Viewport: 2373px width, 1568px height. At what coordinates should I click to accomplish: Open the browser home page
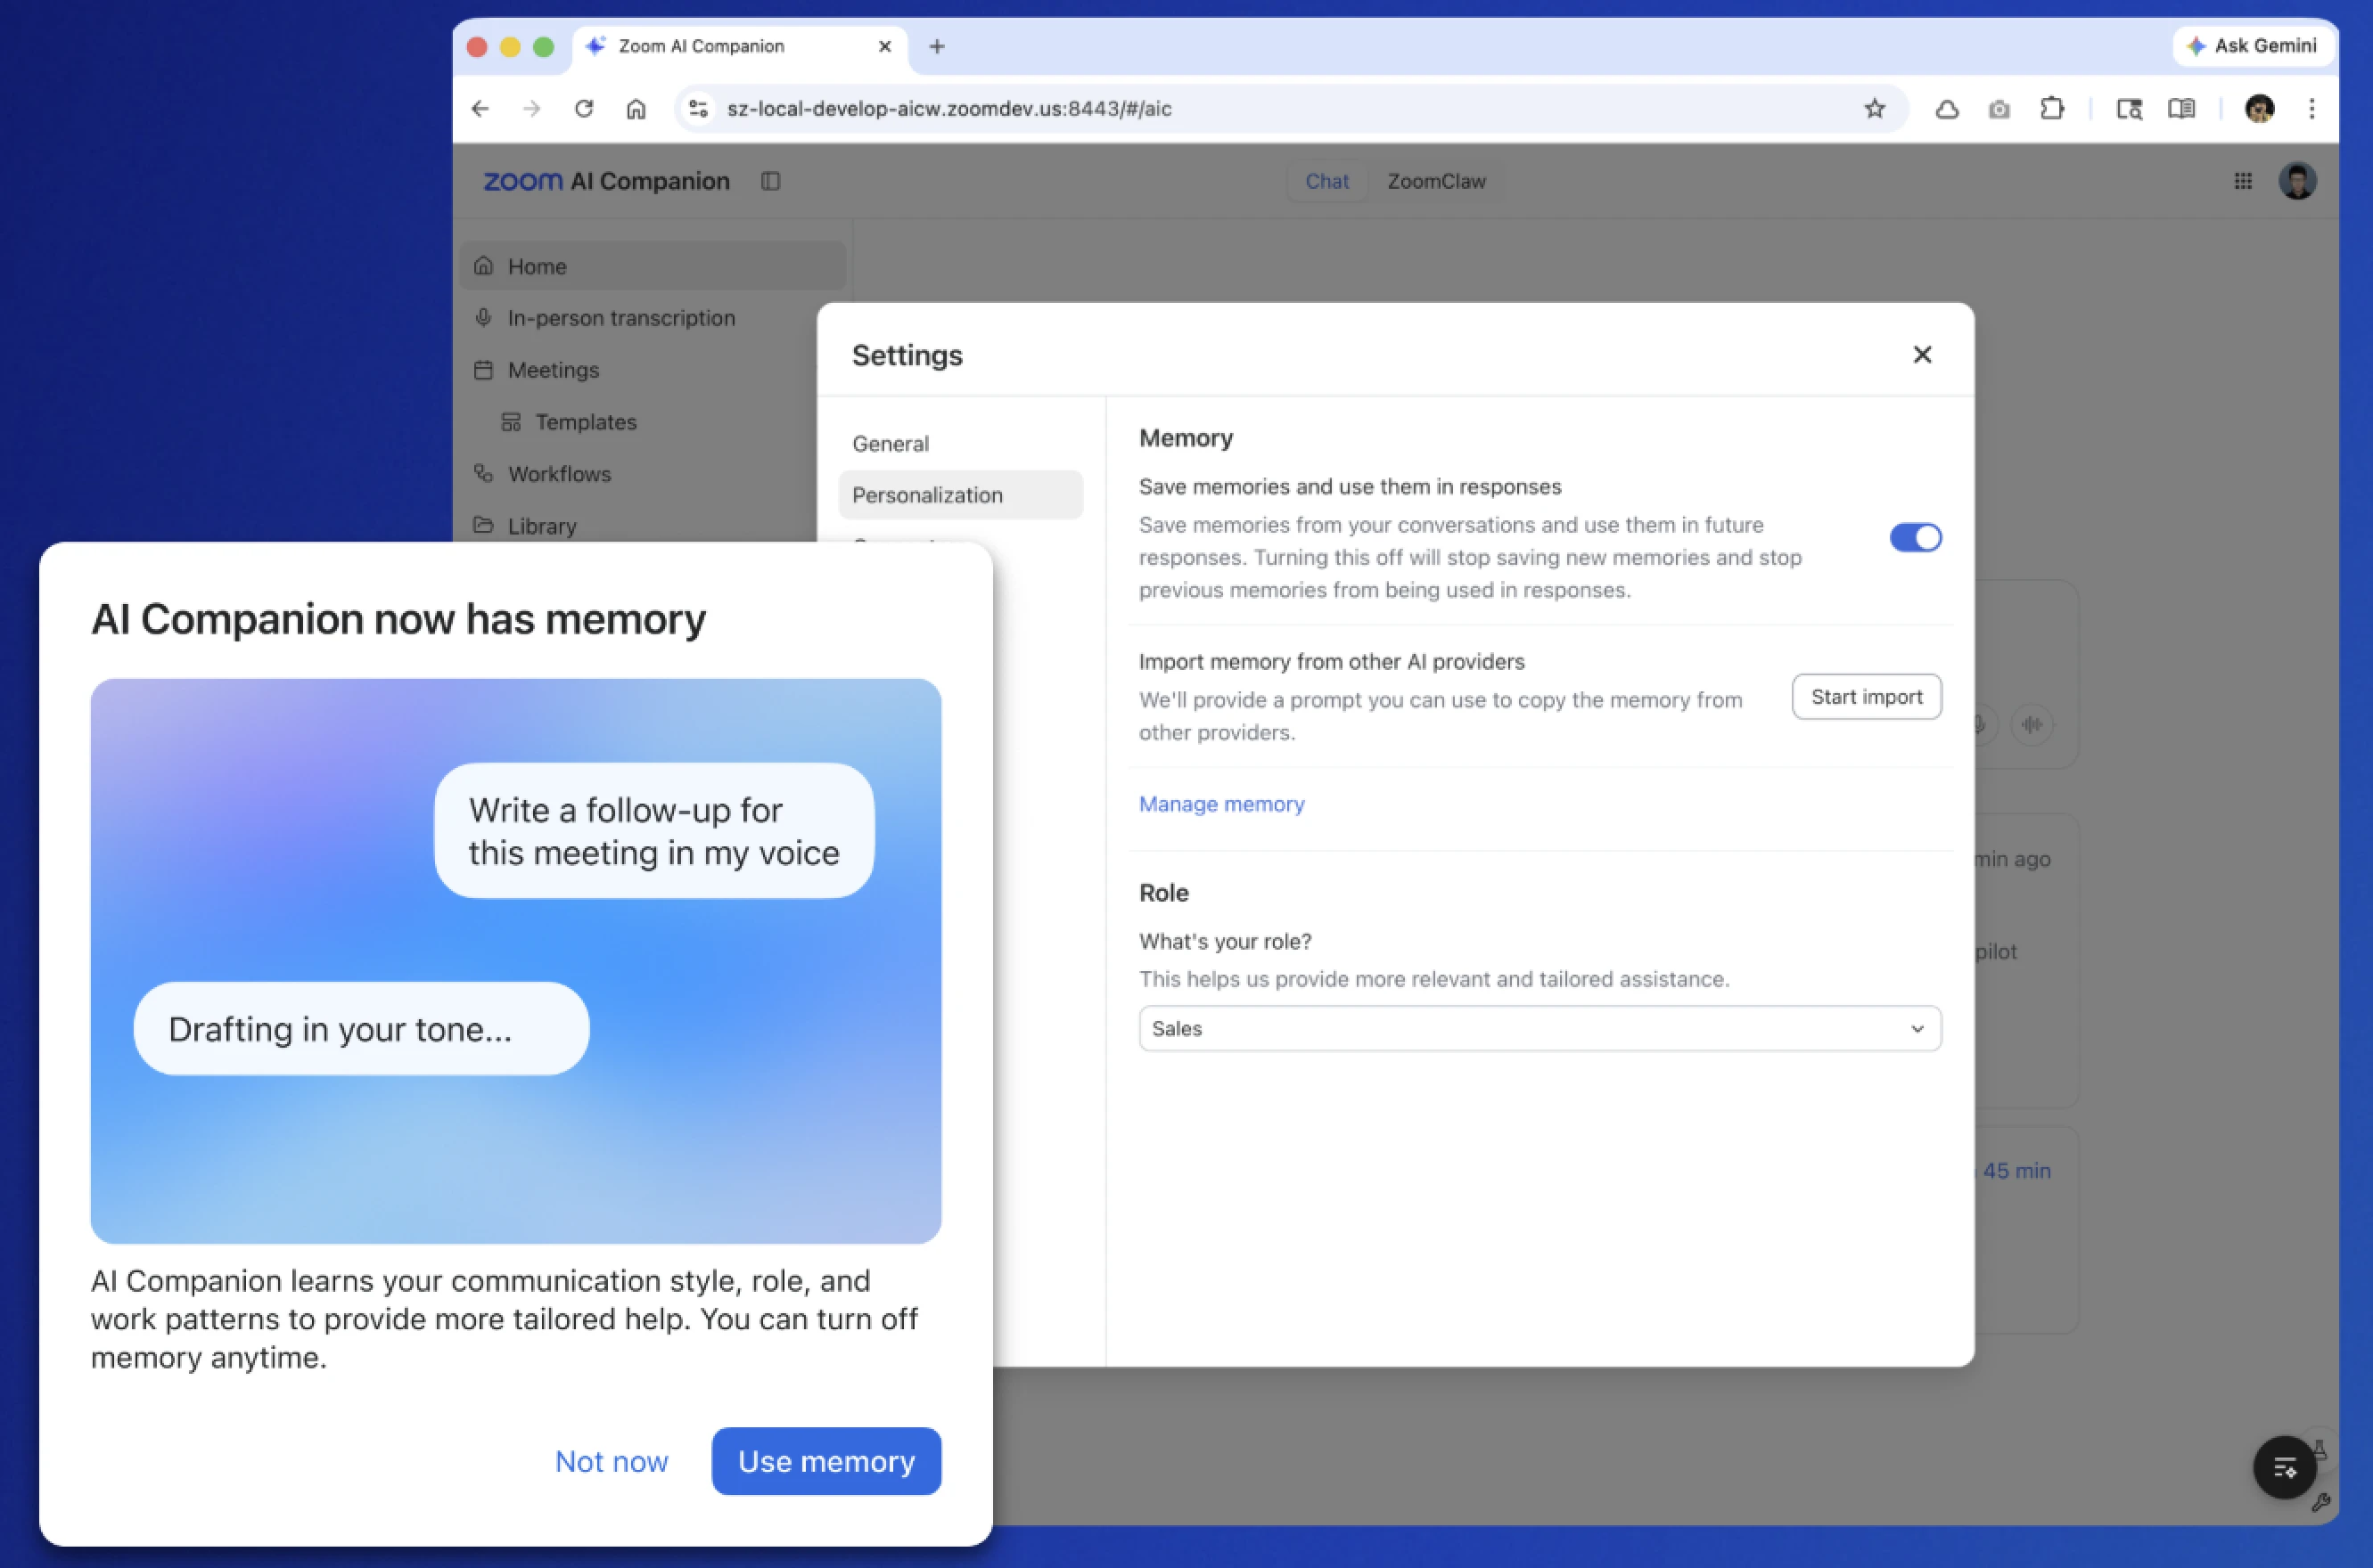pos(636,109)
